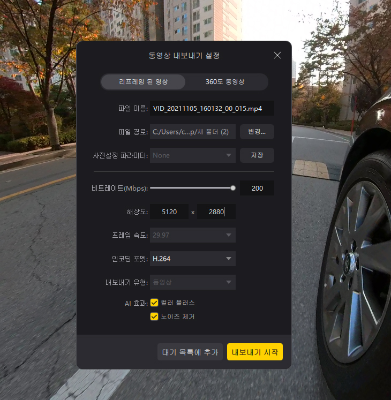Viewport: 391px width, 400px height.
Task: Click the 변경... button to change path
Action: [257, 132]
